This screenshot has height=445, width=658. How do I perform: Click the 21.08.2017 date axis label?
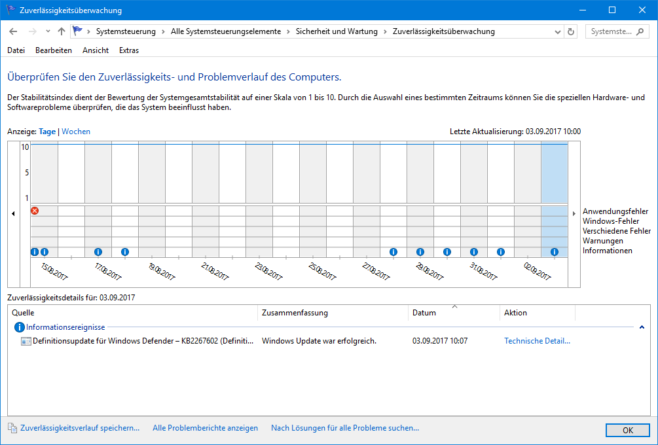point(215,272)
